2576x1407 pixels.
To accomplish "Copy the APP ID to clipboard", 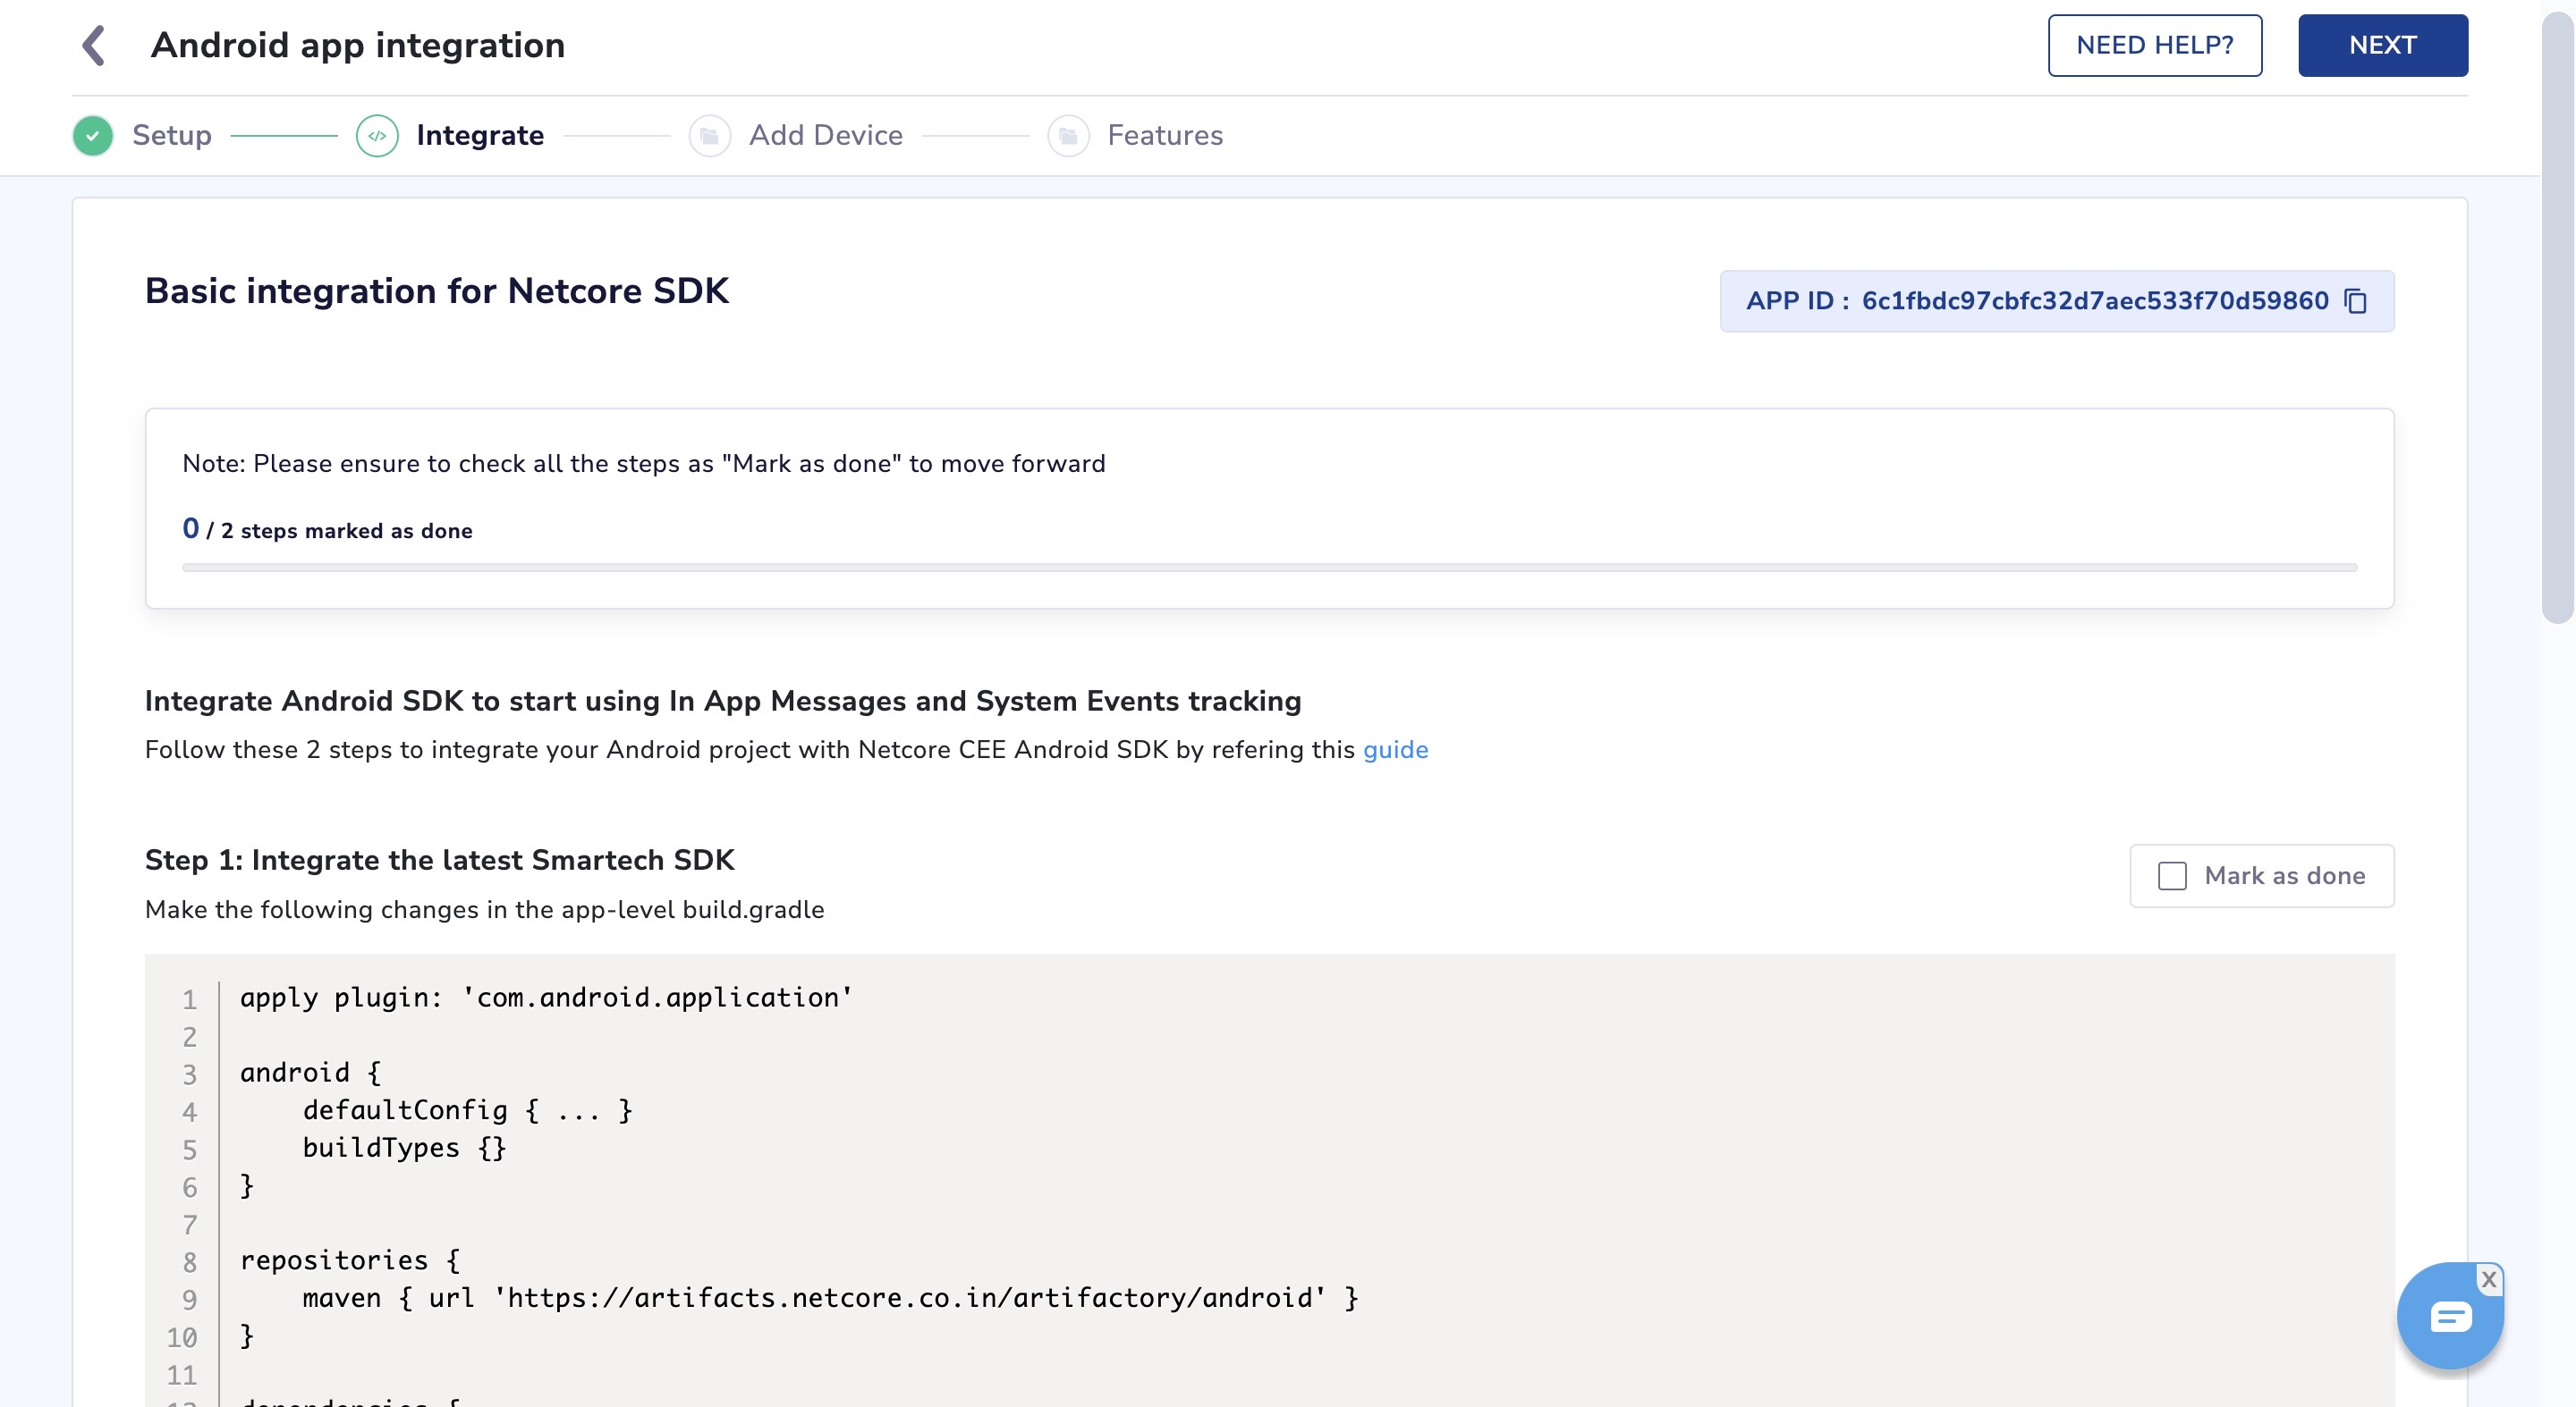I will point(2356,300).
